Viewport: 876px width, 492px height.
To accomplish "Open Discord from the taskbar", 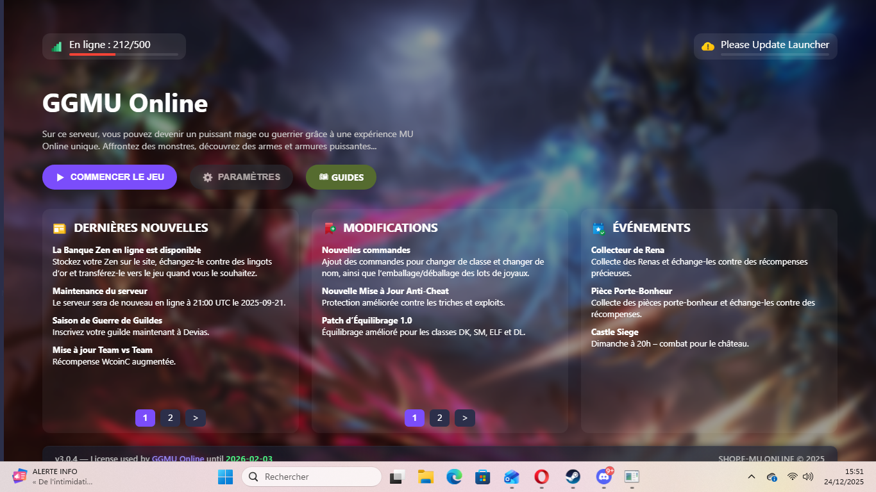I will [603, 477].
